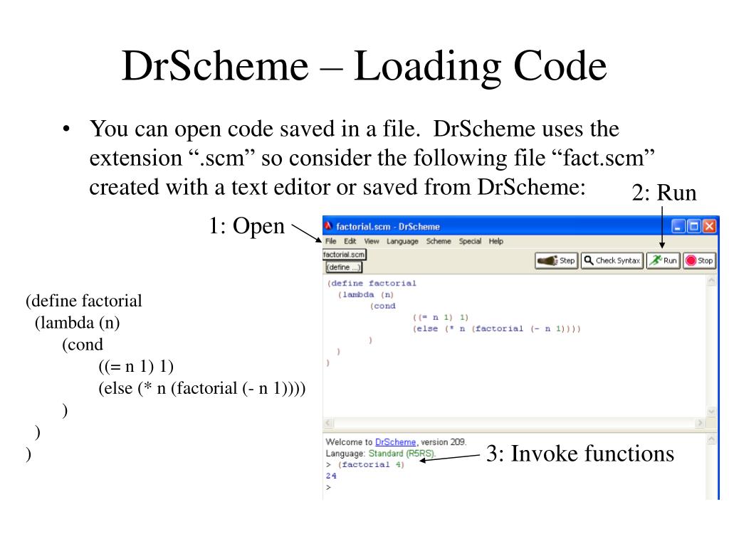Click the result "24" in interactions pane

coord(331,476)
